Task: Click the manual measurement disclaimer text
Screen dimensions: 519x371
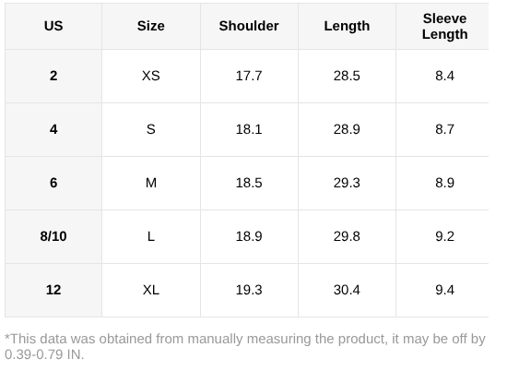Action: [245, 347]
